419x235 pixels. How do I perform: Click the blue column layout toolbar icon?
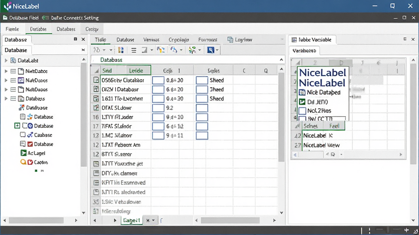pos(121,50)
